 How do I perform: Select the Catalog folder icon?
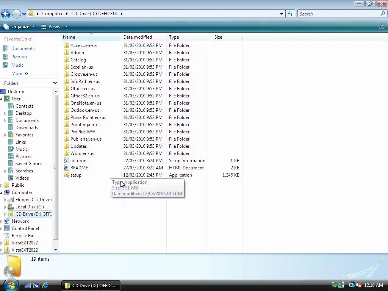coord(66,59)
